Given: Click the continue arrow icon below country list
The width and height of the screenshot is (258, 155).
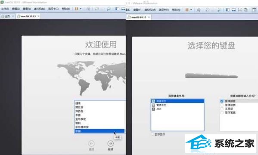Looking at the screenshot, I should click(110, 143).
